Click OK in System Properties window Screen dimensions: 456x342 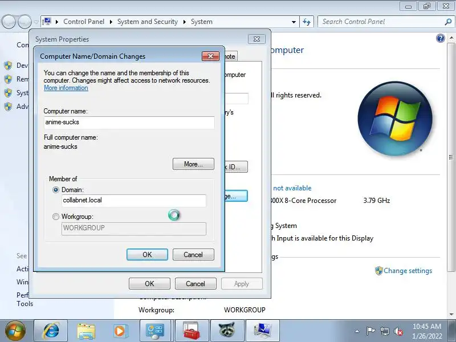(149, 283)
